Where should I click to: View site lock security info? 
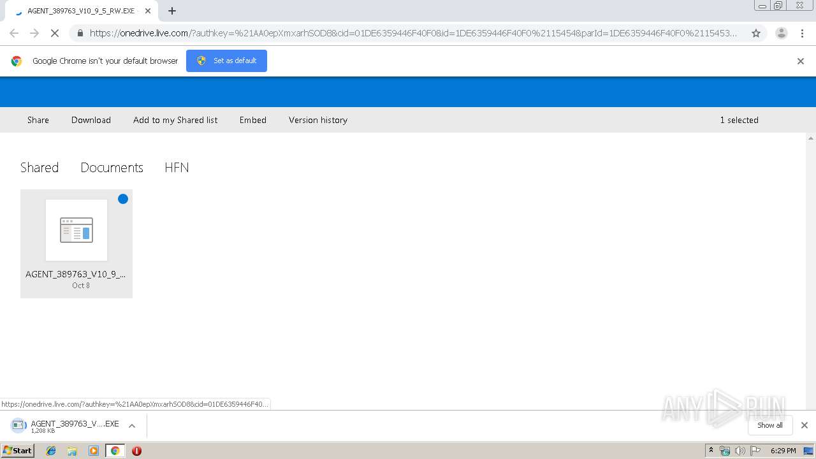click(80, 33)
